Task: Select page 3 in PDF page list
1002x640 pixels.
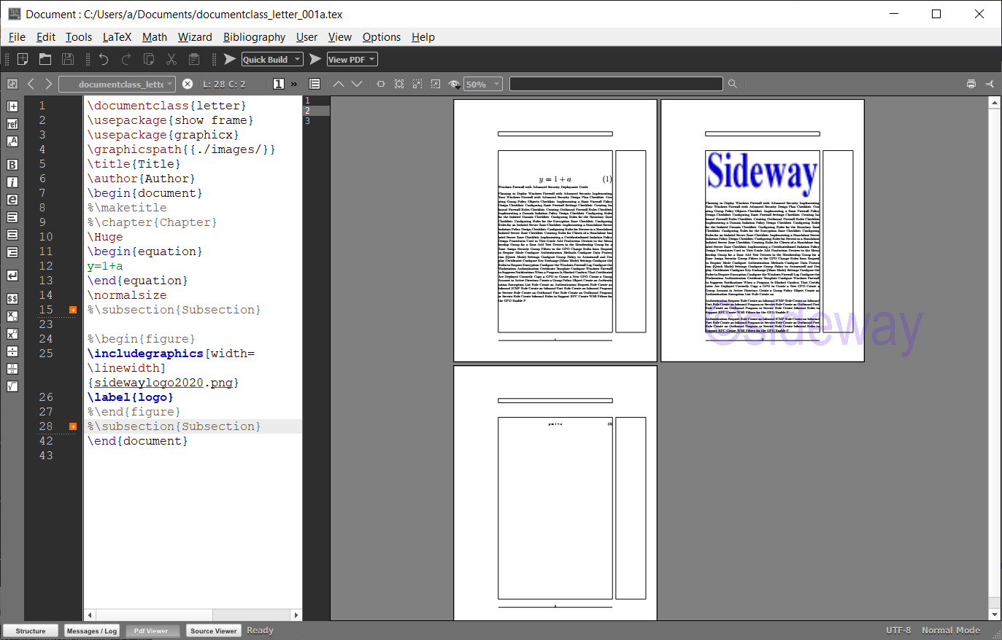Action: click(316, 121)
